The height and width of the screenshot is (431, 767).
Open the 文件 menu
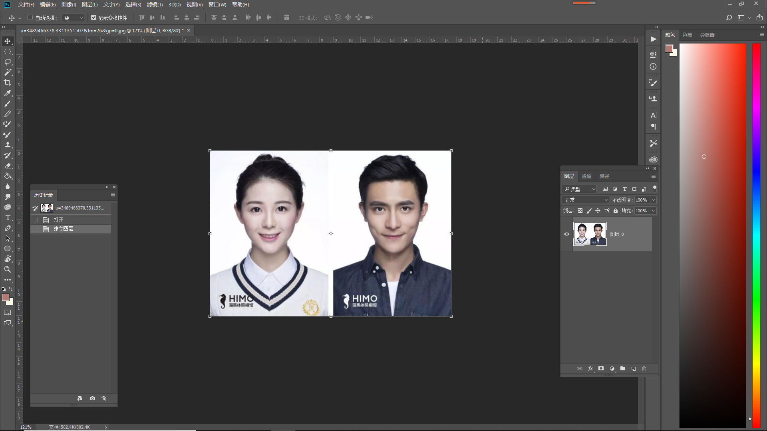[26, 4]
